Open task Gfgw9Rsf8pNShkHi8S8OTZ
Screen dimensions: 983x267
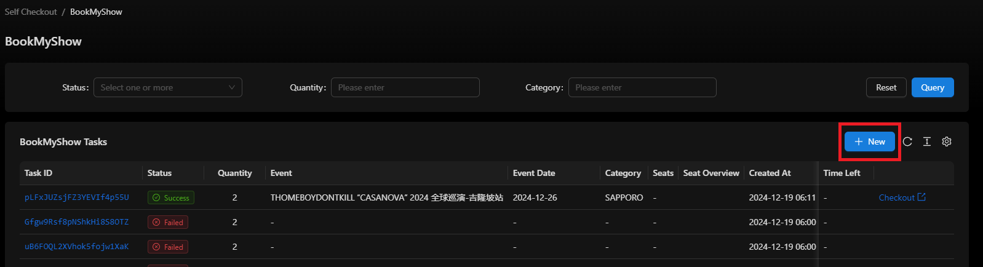[x=77, y=222]
